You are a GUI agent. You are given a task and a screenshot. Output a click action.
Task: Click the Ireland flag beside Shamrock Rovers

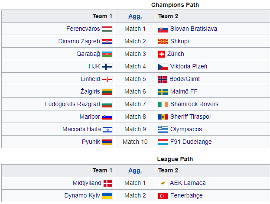tap(163, 104)
